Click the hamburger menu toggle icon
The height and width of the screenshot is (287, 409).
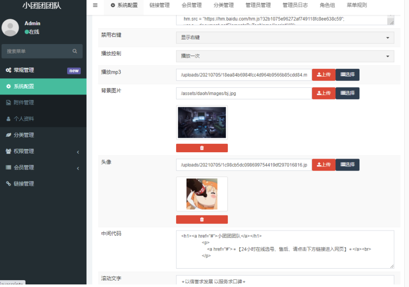point(95,6)
